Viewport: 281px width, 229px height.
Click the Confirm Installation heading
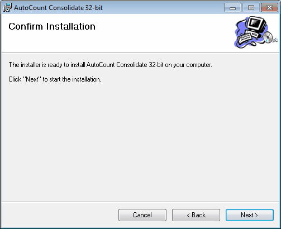(x=52, y=26)
